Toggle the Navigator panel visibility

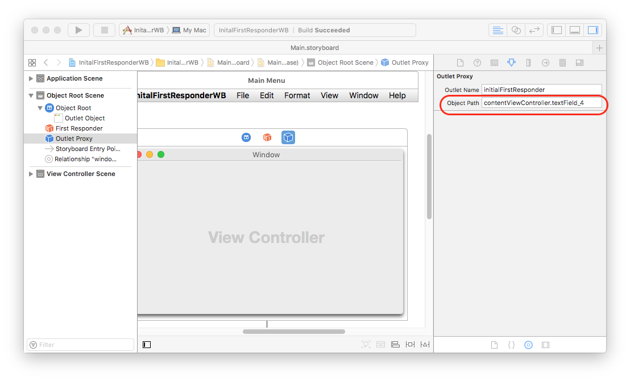(557, 30)
